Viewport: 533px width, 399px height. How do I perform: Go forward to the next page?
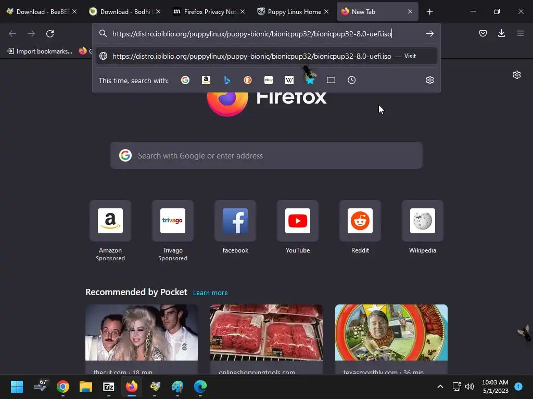[31, 34]
